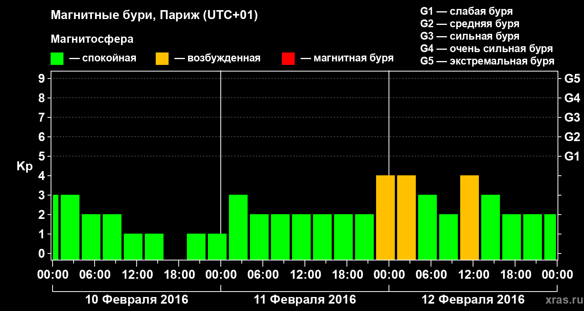Click '06:00' time label under 11 February
Viewport: 584px width, 311px height.
[263, 275]
